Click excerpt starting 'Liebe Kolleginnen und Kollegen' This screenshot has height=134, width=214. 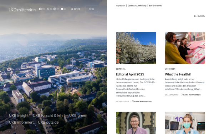coord(136,88)
